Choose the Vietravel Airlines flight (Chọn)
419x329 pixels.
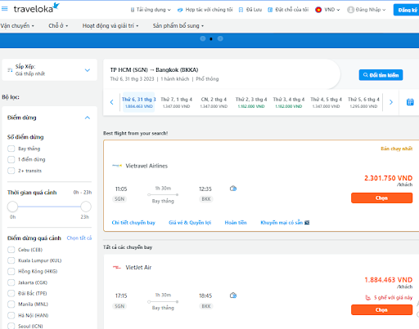[381, 198]
